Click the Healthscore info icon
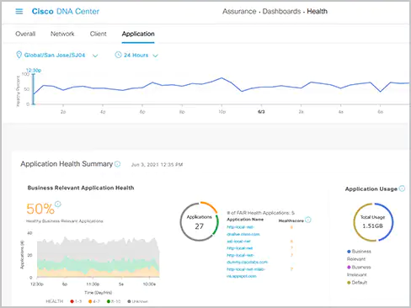 click(308, 220)
